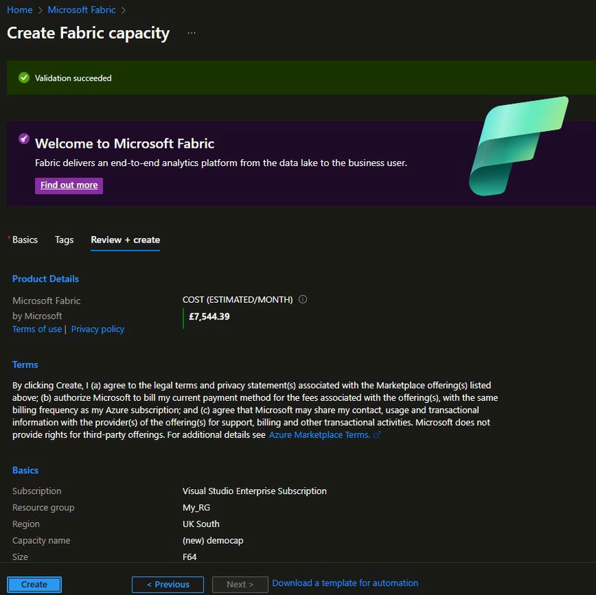Image resolution: width=596 pixels, height=595 pixels.
Task: Click the (new) democap capacity name
Action: click(213, 540)
